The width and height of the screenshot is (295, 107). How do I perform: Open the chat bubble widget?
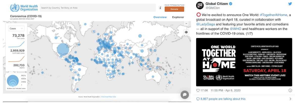click(x=185, y=95)
